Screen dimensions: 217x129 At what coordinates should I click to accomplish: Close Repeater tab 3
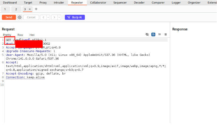[x=30, y=9]
